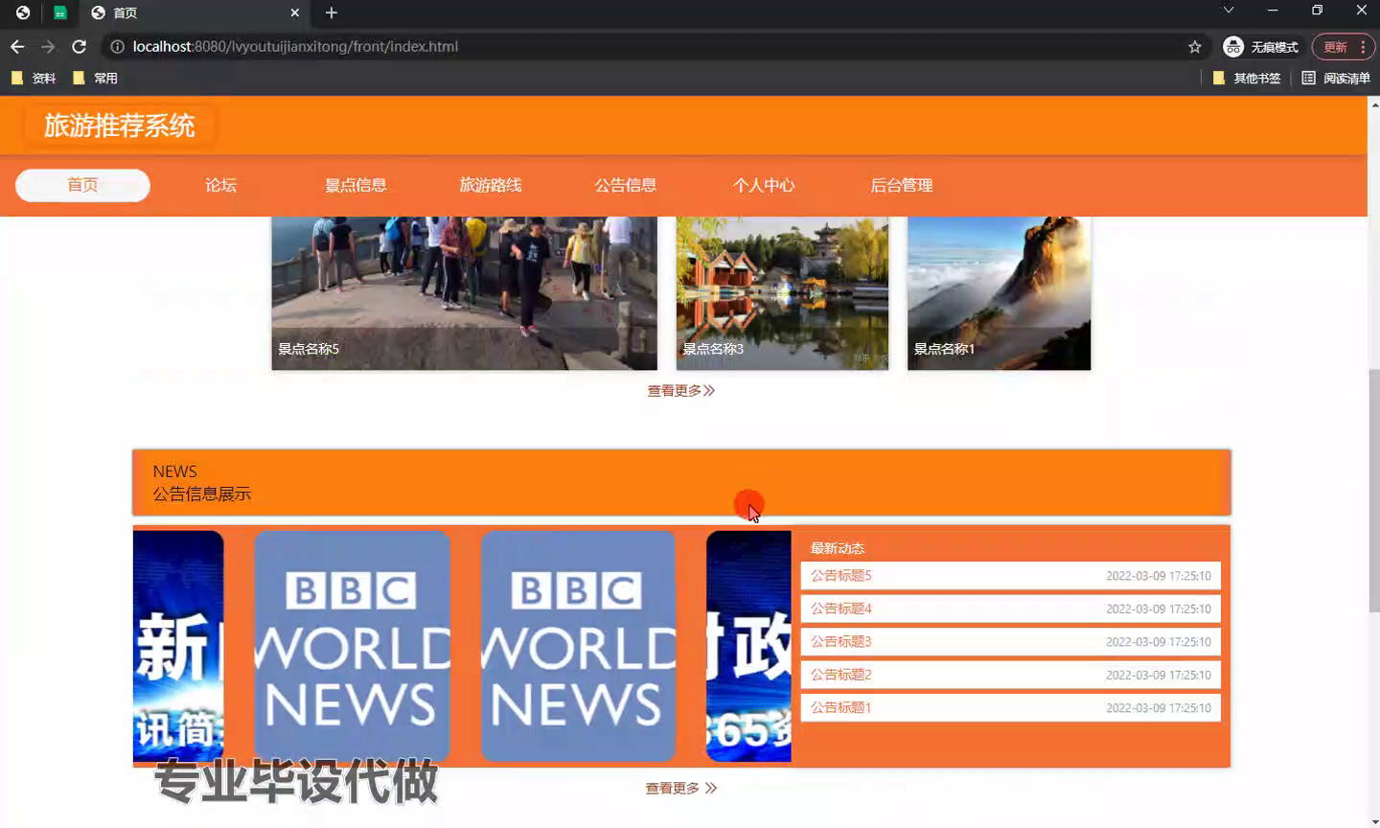
Task: Close the 首页 browser tab
Action: pyautogui.click(x=295, y=12)
